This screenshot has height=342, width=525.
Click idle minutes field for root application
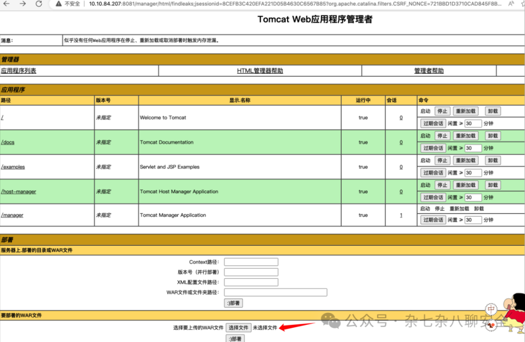473,124
